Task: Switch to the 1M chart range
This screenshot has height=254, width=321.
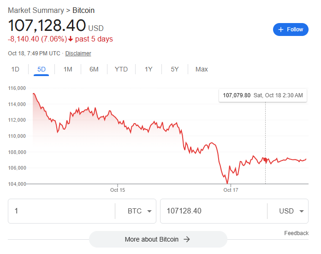Action: point(68,69)
